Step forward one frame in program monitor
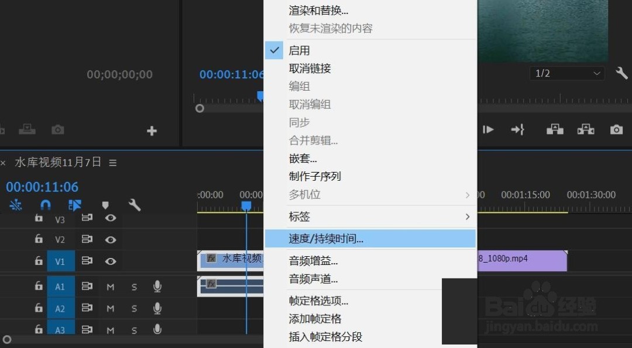This screenshot has height=348, width=632. 488,130
